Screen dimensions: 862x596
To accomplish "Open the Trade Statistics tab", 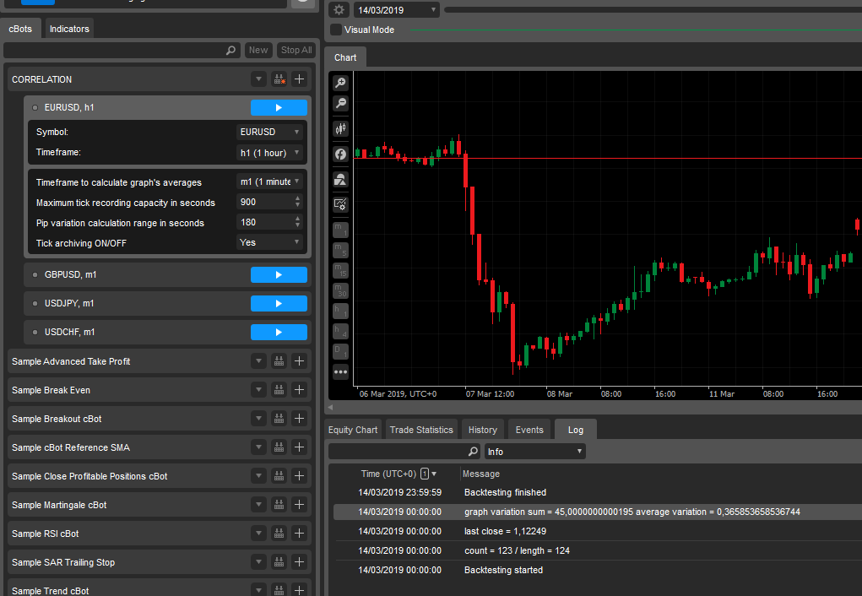I will (x=421, y=429).
